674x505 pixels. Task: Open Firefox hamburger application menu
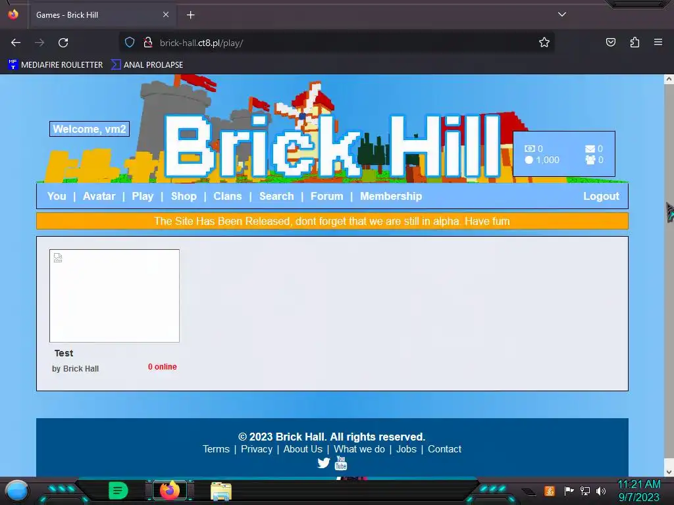click(658, 42)
